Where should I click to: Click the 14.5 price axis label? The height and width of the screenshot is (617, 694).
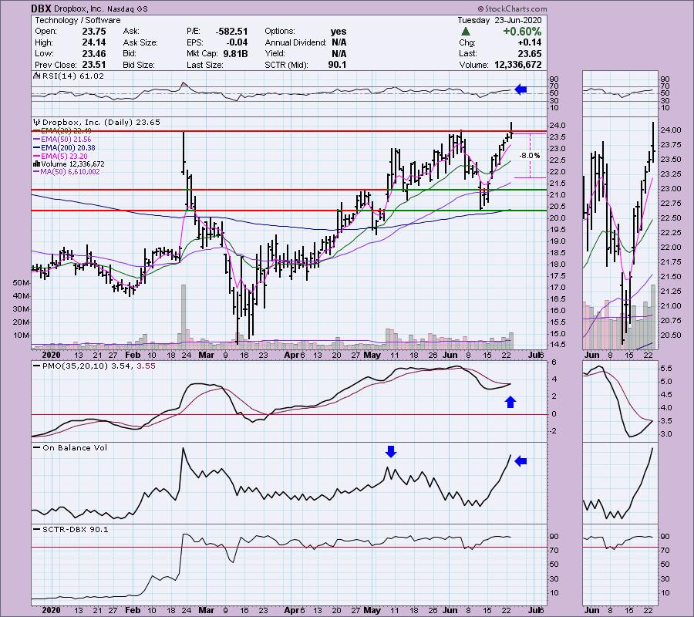pos(558,346)
